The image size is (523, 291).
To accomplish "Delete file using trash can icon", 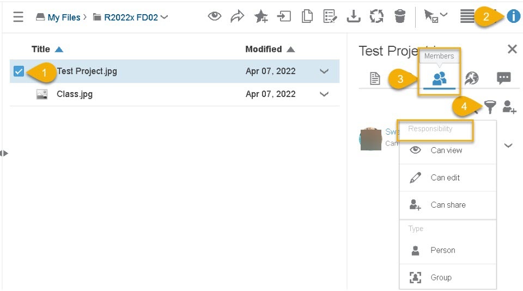I will (x=400, y=17).
